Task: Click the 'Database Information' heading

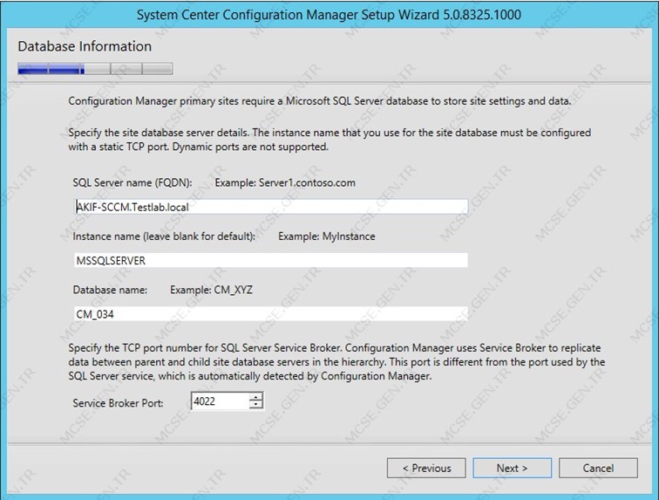Action: coord(85,46)
